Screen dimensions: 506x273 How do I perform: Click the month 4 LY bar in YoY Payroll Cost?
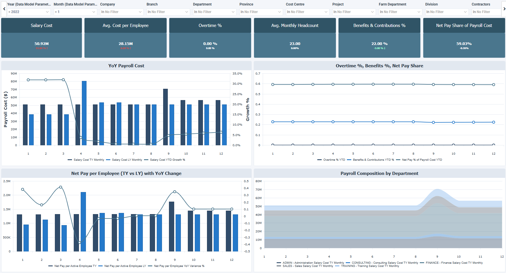84,113
